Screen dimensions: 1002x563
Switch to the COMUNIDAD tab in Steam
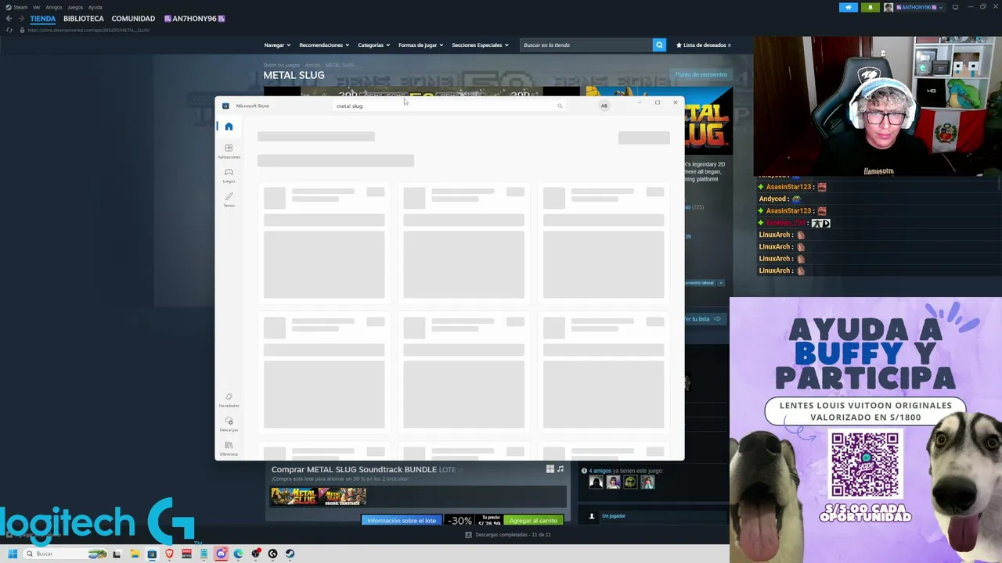pyautogui.click(x=133, y=19)
